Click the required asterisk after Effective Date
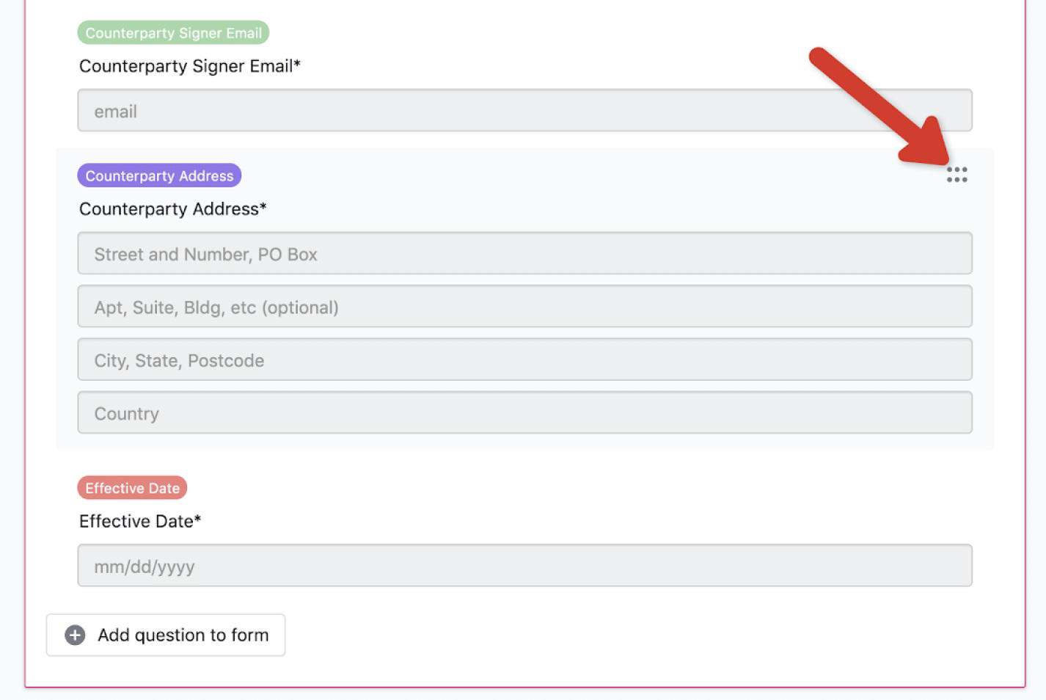 (197, 518)
